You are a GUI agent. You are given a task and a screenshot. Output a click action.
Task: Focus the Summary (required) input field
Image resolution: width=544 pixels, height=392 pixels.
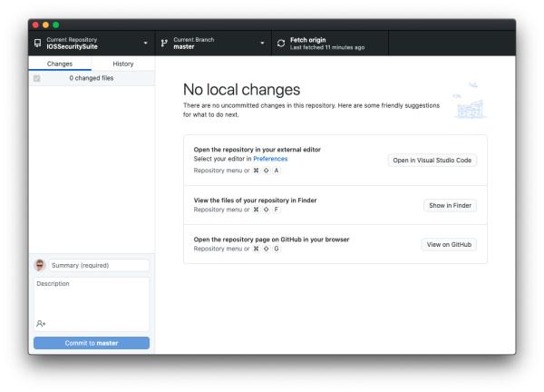tap(99, 265)
